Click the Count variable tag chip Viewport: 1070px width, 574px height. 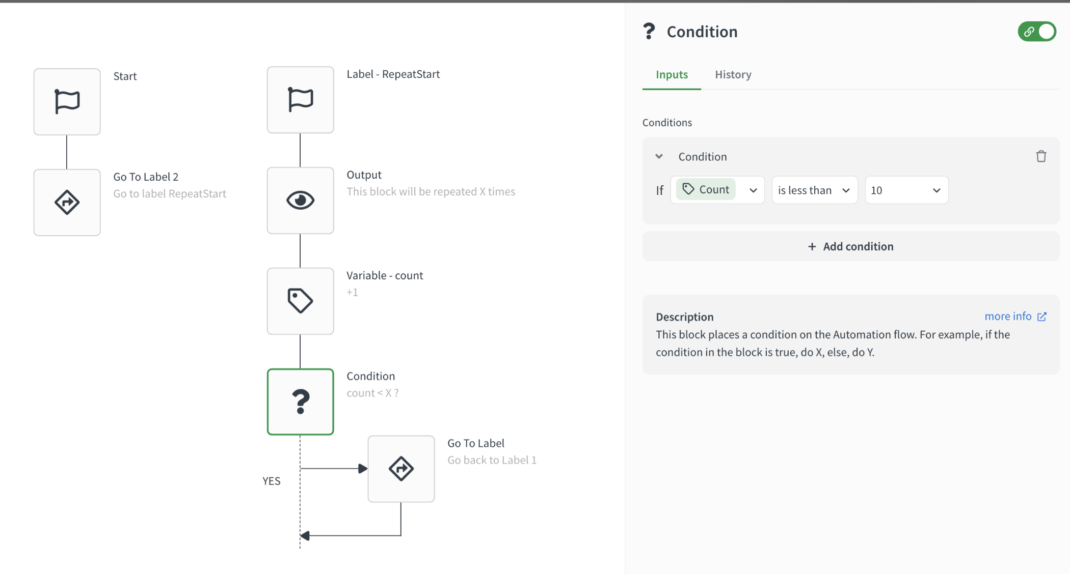tap(706, 190)
